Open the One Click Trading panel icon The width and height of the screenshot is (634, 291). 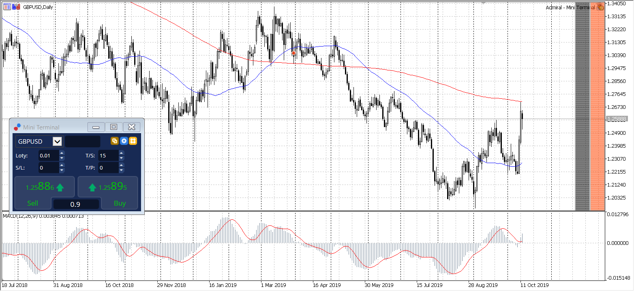click(16, 6)
